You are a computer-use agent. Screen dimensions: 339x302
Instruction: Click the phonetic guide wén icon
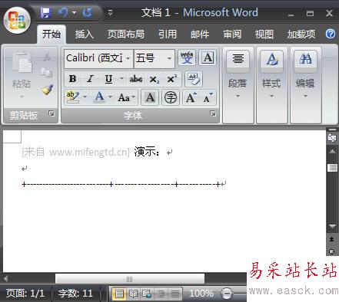click(x=187, y=57)
